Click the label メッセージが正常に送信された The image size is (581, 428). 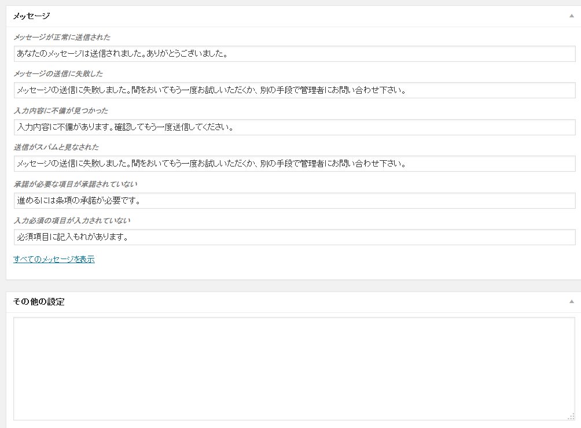coord(62,37)
